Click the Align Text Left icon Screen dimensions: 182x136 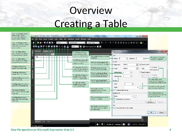click(118, 43)
